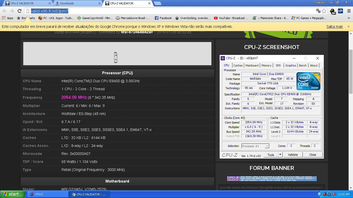Open the Chrome hamburger menu

[x=349, y=11]
